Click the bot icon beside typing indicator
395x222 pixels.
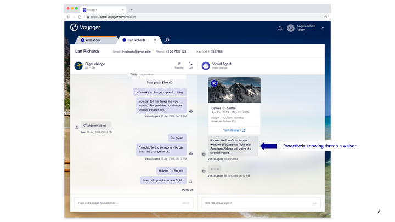(204, 170)
